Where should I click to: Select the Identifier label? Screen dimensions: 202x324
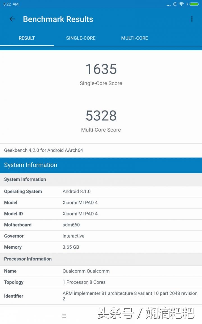[13, 296]
